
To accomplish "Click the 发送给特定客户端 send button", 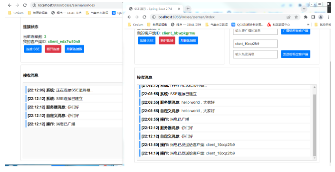I will point(296,54).
